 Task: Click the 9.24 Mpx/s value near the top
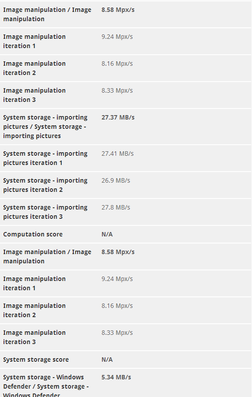point(117,37)
